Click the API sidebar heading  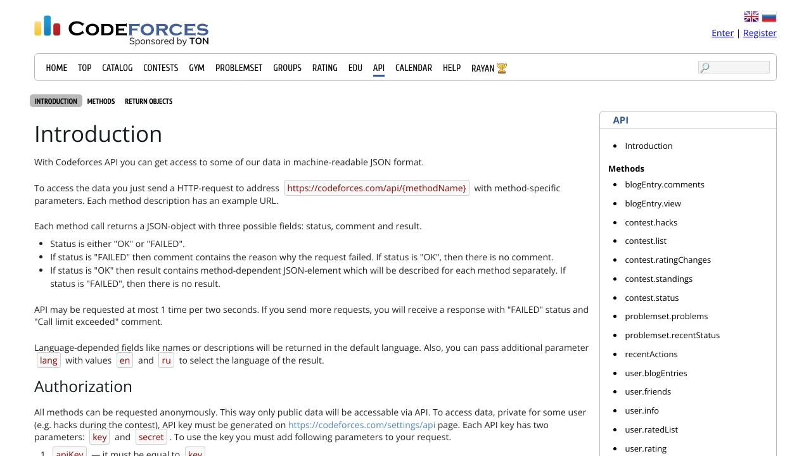click(x=621, y=120)
